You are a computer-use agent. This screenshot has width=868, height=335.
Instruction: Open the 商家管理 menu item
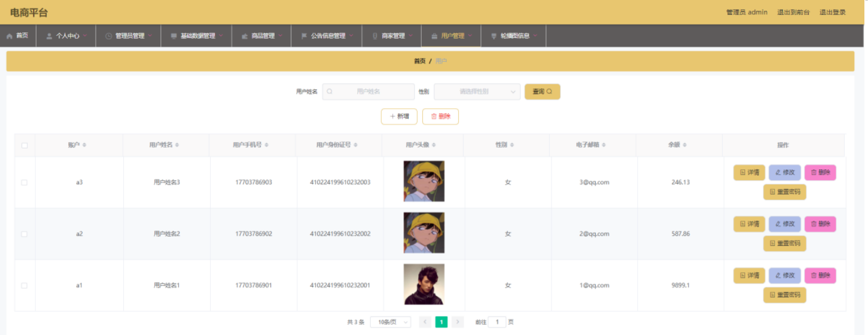point(392,36)
